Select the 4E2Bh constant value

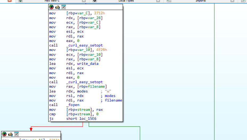click(102, 50)
